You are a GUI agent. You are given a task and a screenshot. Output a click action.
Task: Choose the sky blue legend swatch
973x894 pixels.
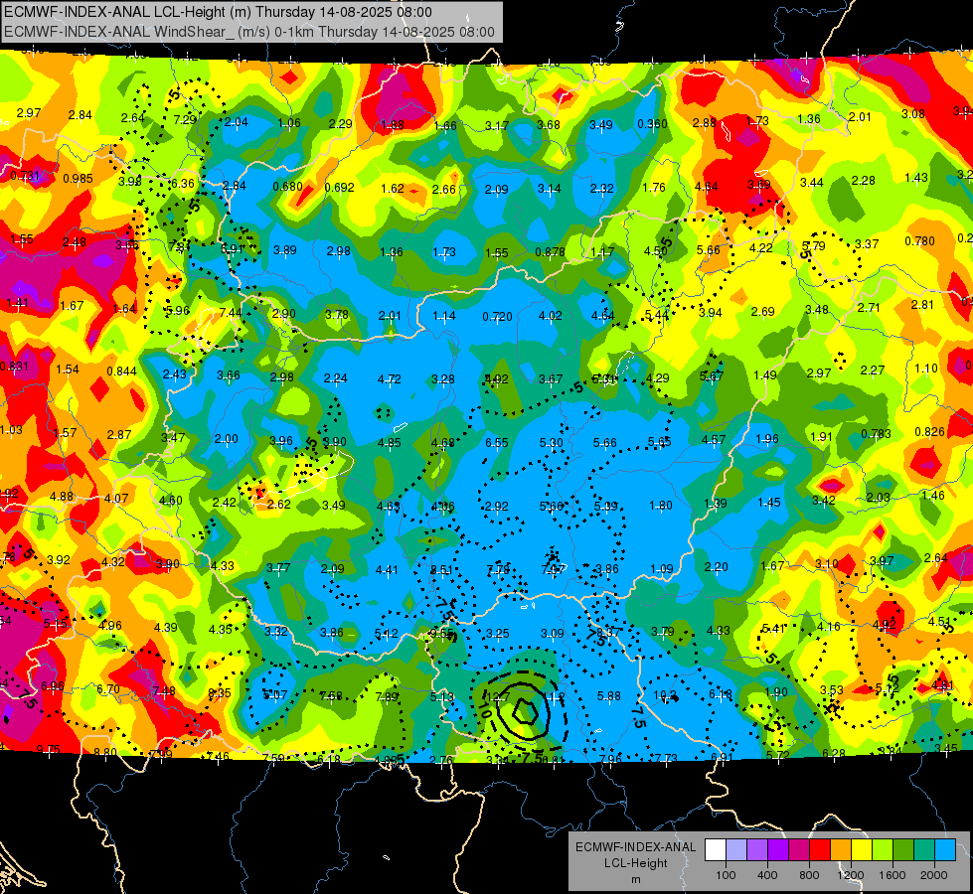944,849
